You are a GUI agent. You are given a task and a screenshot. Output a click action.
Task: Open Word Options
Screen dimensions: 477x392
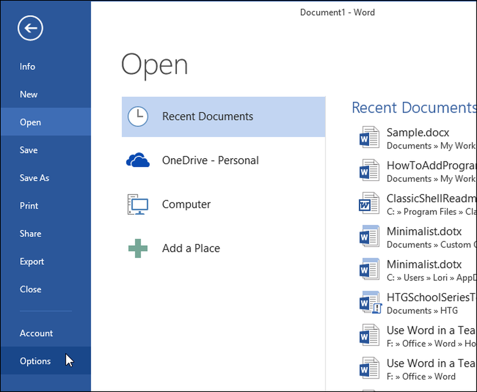[46, 361]
